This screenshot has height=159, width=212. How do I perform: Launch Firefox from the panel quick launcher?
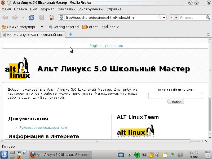pos(19,157)
